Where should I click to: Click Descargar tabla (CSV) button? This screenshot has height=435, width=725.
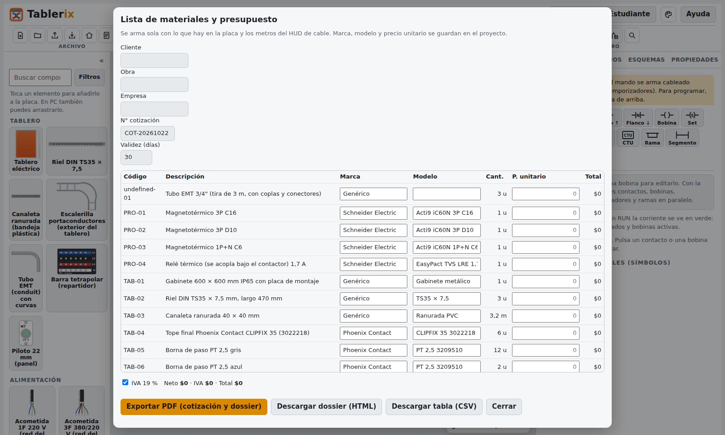click(434, 407)
